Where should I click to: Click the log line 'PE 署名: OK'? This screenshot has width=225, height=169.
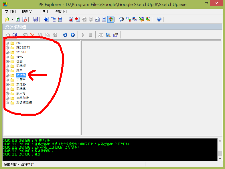(27, 141)
